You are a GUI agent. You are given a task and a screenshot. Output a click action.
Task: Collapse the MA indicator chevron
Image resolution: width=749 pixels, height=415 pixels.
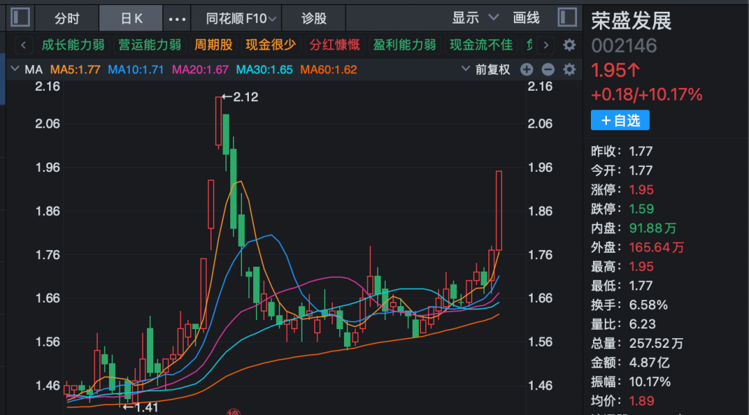(15, 69)
